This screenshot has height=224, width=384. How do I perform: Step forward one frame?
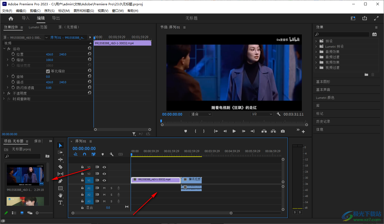pos(244,131)
